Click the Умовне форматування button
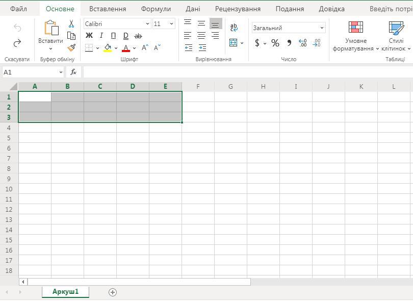 click(355, 36)
